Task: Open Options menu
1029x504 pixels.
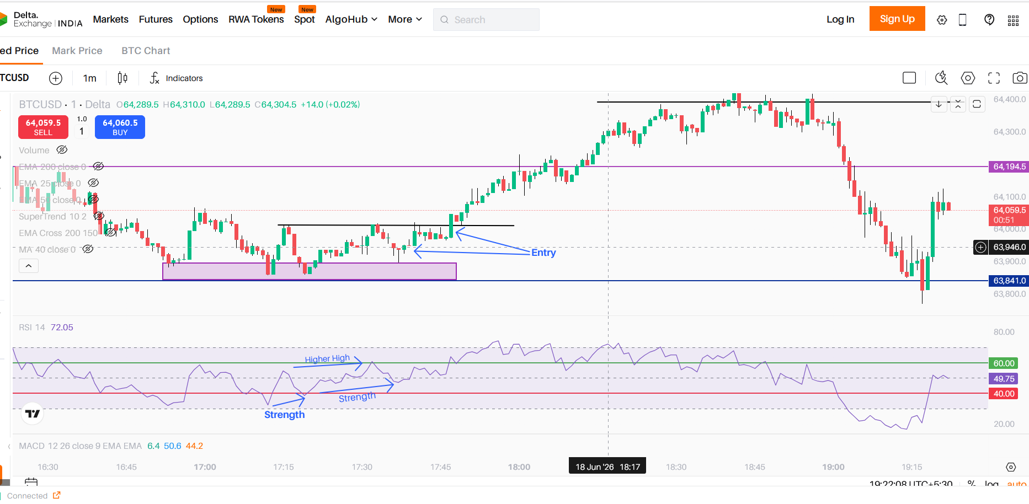Action: pos(200,19)
